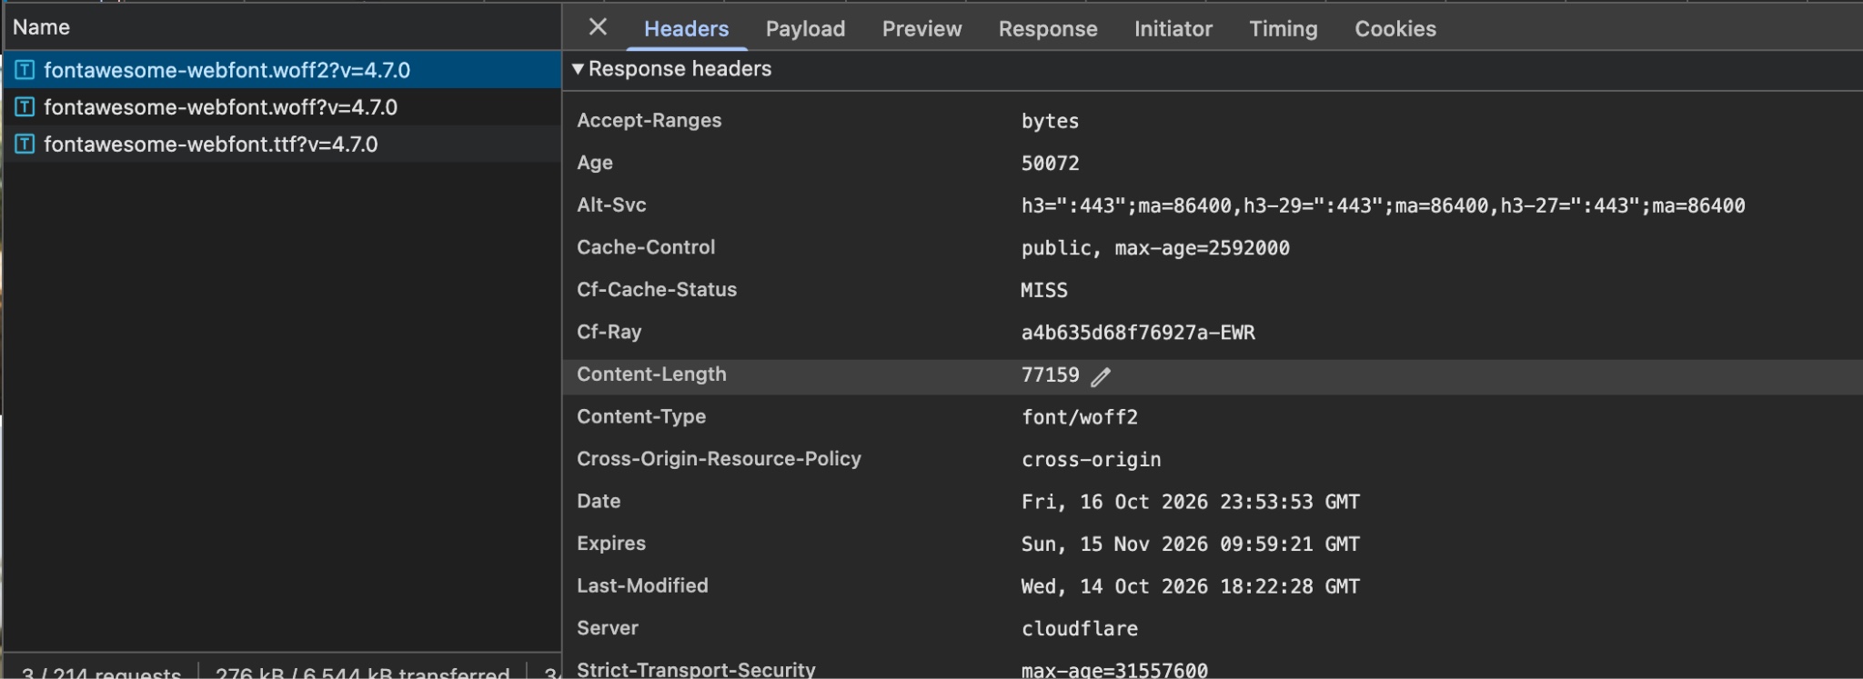The height and width of the screenshot is (679, 1863).
Task: Click font icon beside fontawesome-webfont.woff2
Action: coord(25,70)
